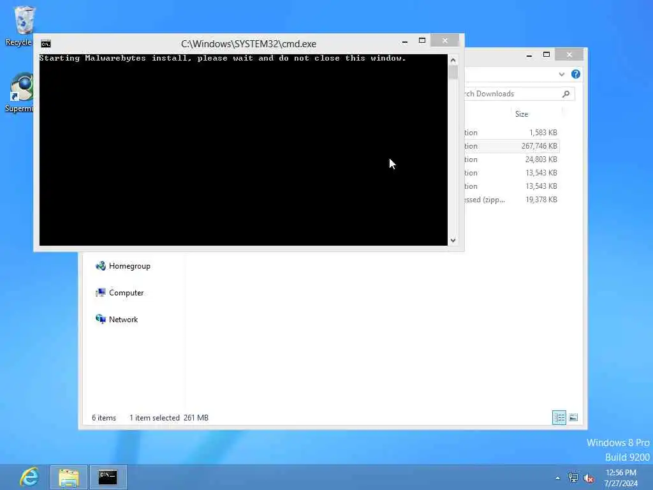Close the Downloads Explorer window
The width and height of the screenshot is (653, 490).
point(569,55)
